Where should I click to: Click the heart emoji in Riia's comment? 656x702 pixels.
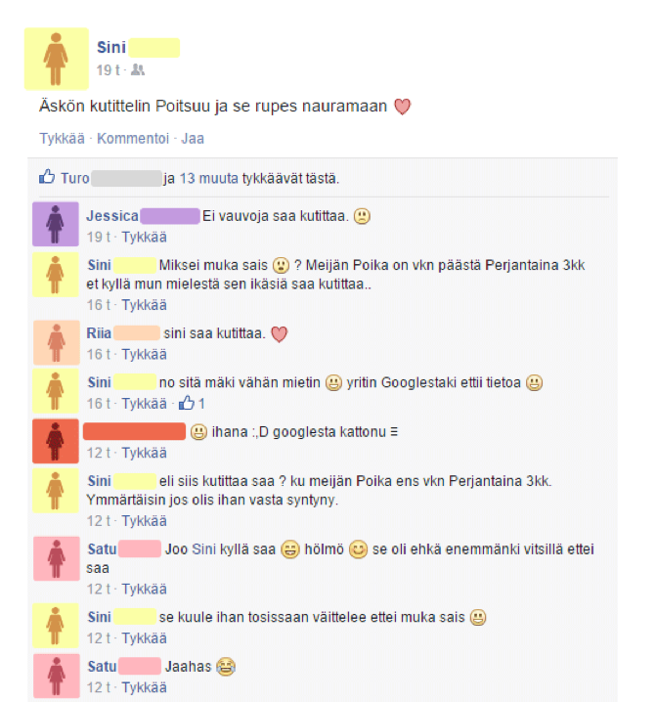[x=280, y=334]
